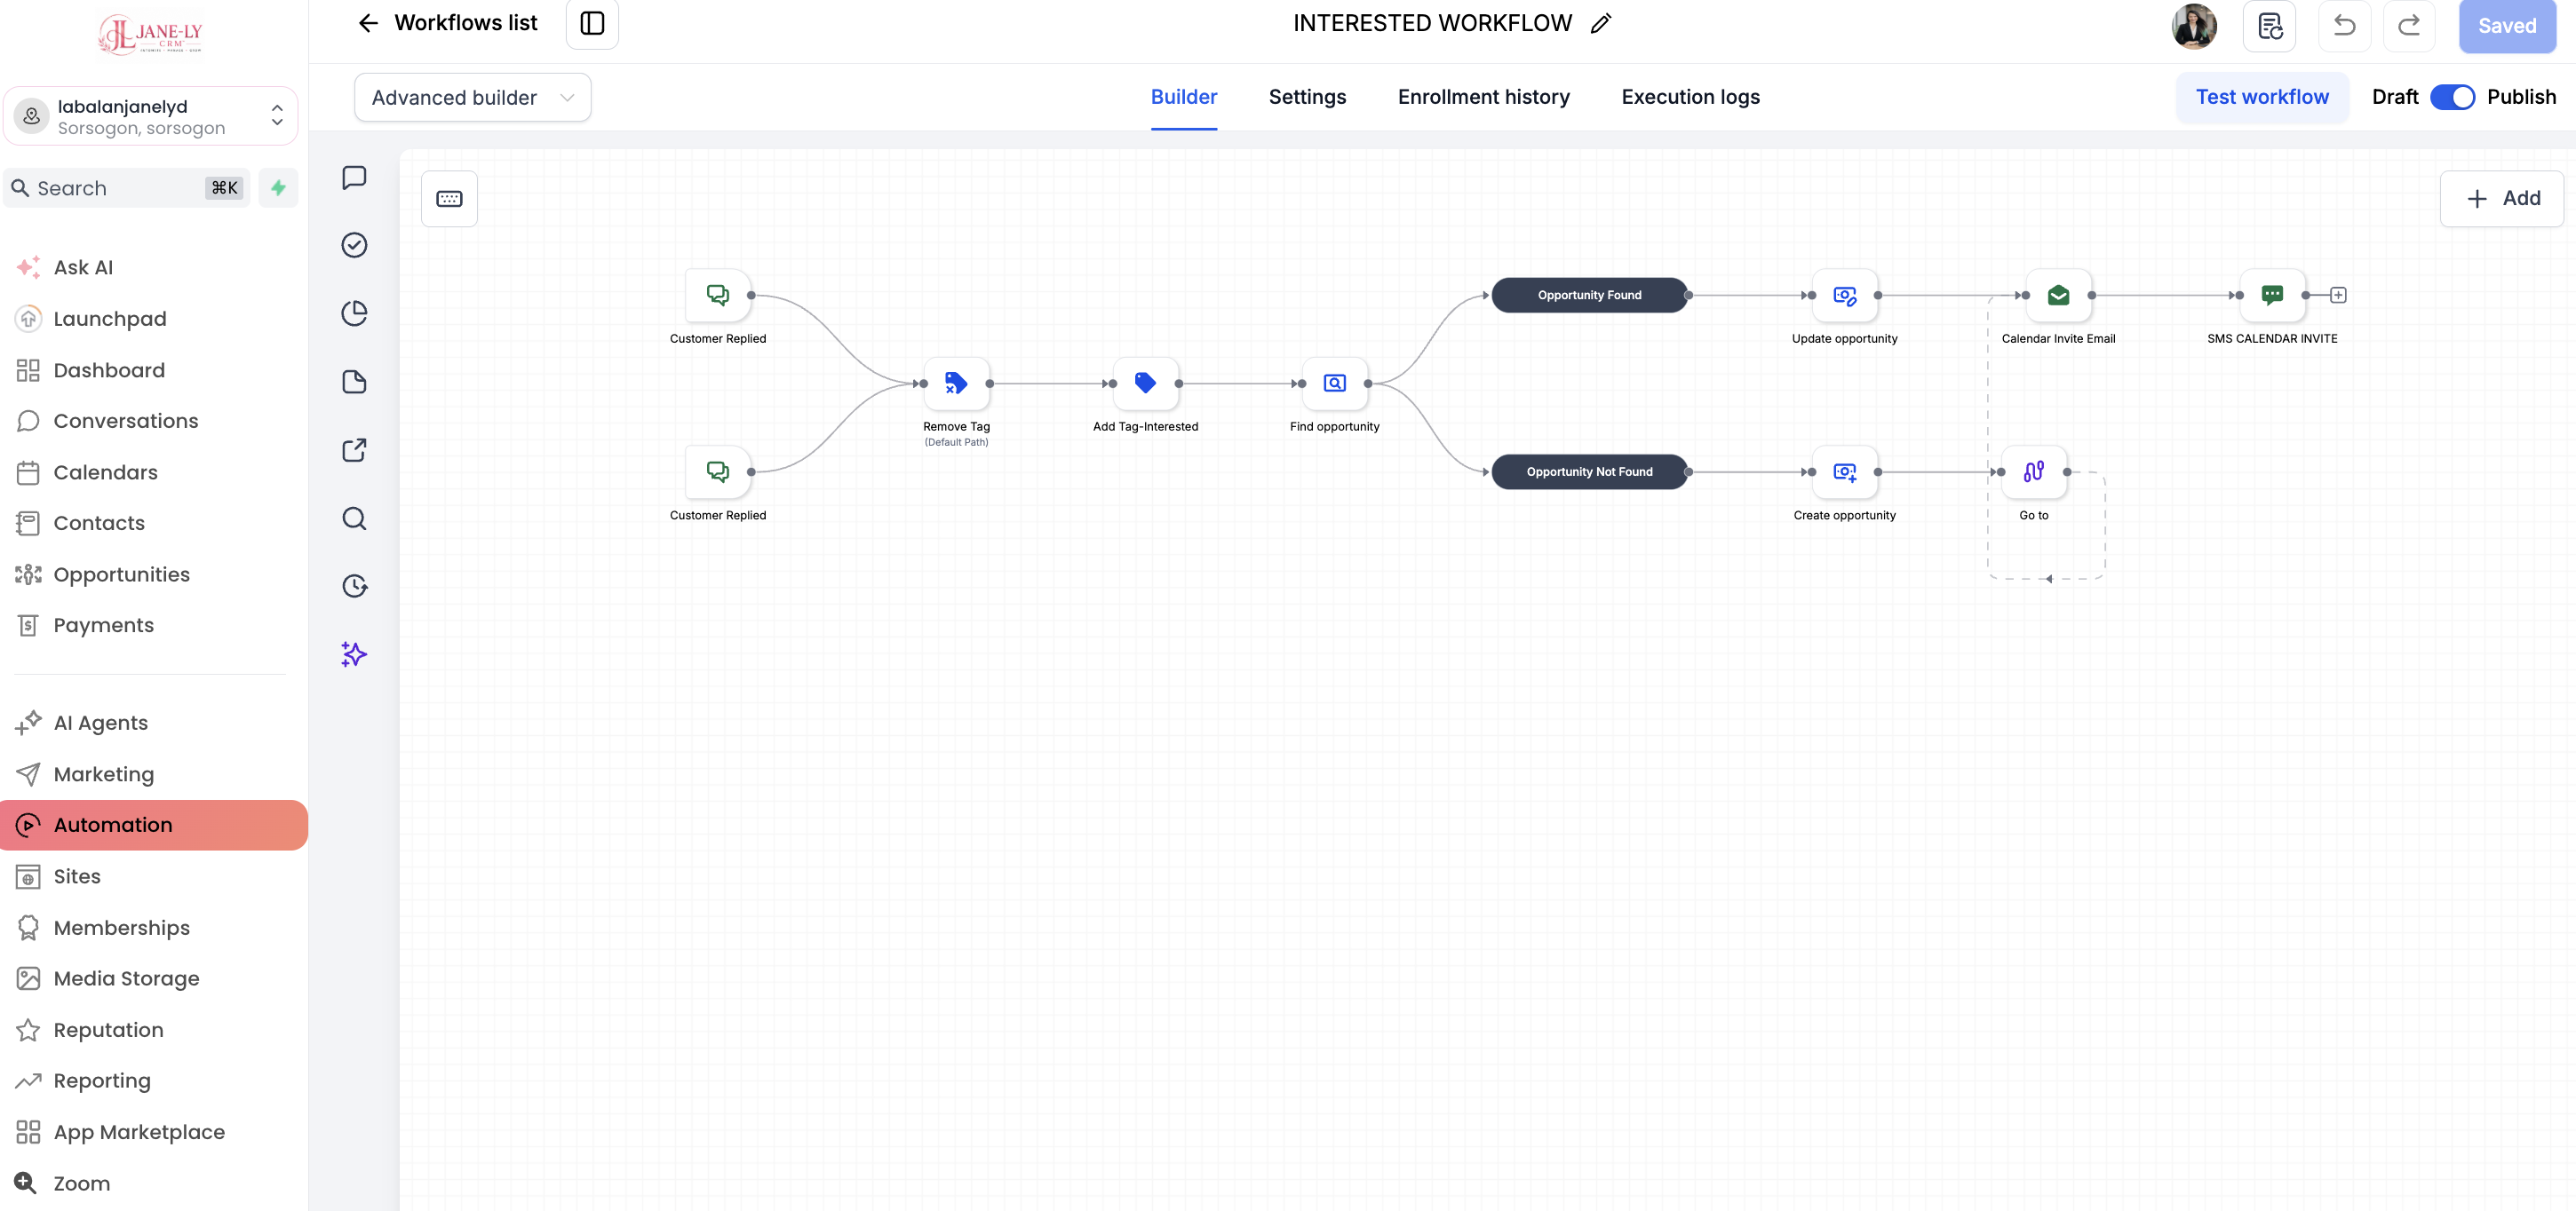Open the Remove Tag action node
Screen dimensions: 2576x1211
pyautogui.click(x=956, y=384)
